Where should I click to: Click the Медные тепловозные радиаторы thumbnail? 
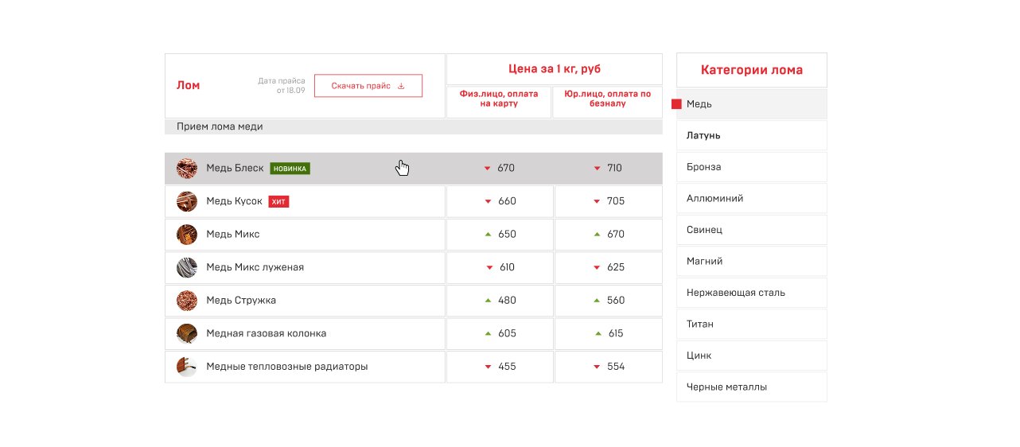(187, 367)
